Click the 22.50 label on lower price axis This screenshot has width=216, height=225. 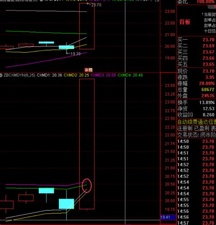[x=170, y=118]
